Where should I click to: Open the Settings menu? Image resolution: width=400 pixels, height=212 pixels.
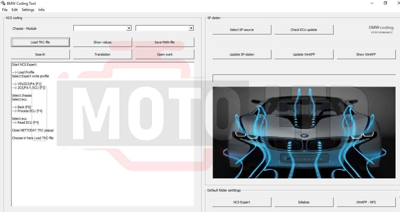coord(28,10)
